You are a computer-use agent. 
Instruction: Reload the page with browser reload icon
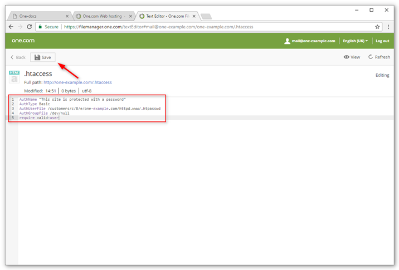pyautogui.click(x=30, y=27)
